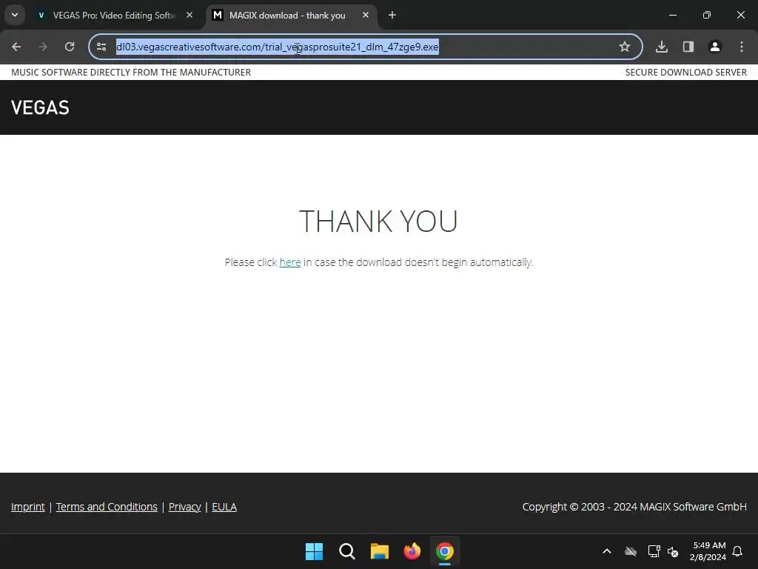Switch to the VEGAS Pro: Video Editing tab

(x=114, y=15)
